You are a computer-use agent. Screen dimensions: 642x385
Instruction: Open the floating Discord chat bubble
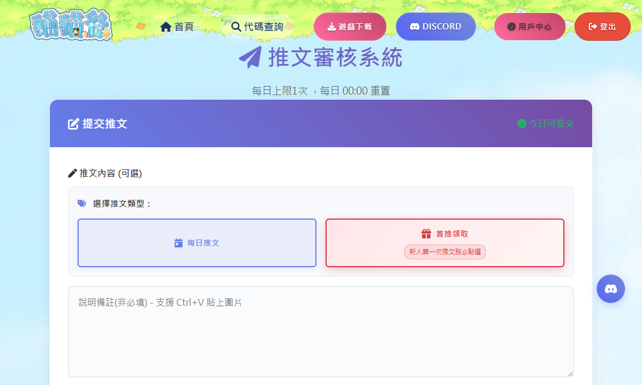coord(611,289)
